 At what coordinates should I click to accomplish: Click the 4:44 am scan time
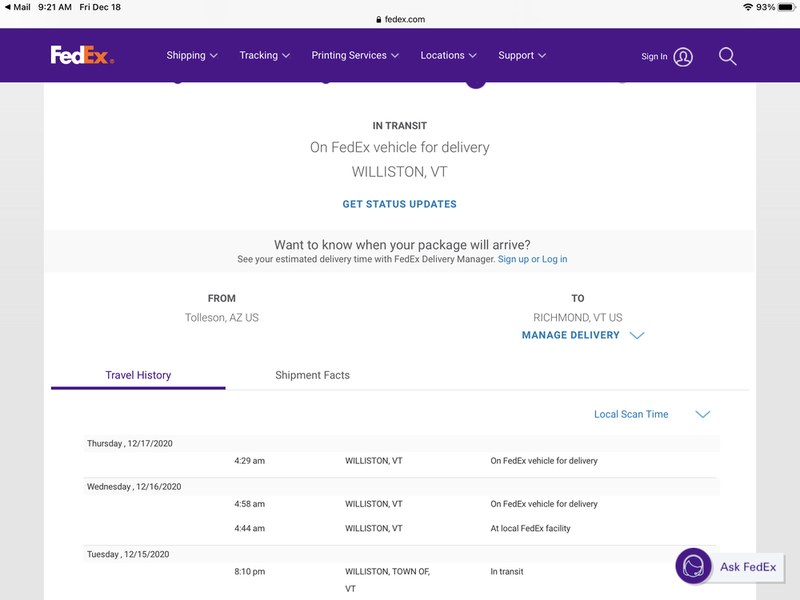pyautogui.click(x=250, y=529)
